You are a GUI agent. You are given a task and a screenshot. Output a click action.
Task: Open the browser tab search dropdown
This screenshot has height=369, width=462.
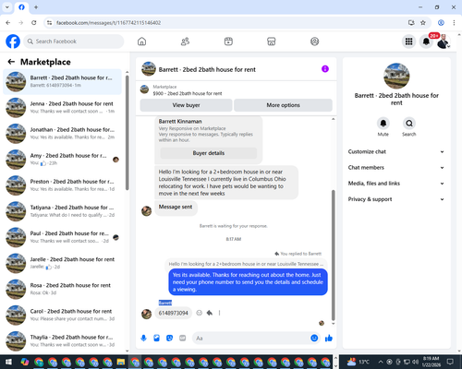pos(7,7)
